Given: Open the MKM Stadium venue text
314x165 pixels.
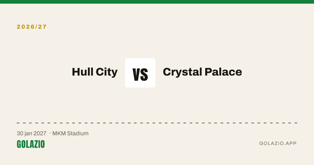Looking at the screenshot, I should tap(70, 133).
